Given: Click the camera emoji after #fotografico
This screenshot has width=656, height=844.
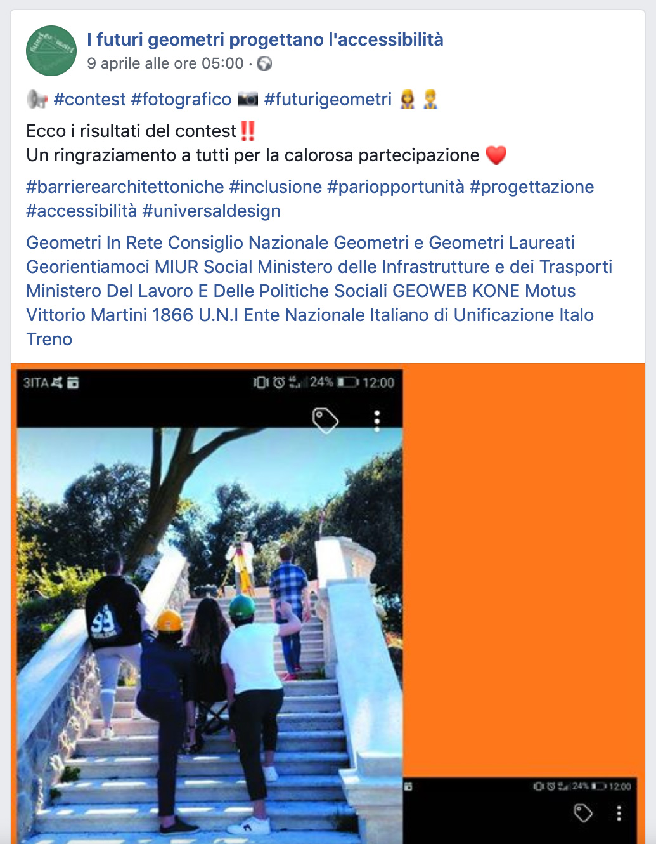Looking at the screenshot, I should pos(247,100).
